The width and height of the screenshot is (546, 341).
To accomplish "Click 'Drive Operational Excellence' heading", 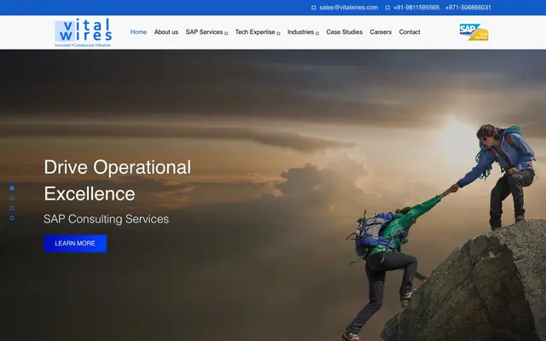I will click(x=118, y=180).
